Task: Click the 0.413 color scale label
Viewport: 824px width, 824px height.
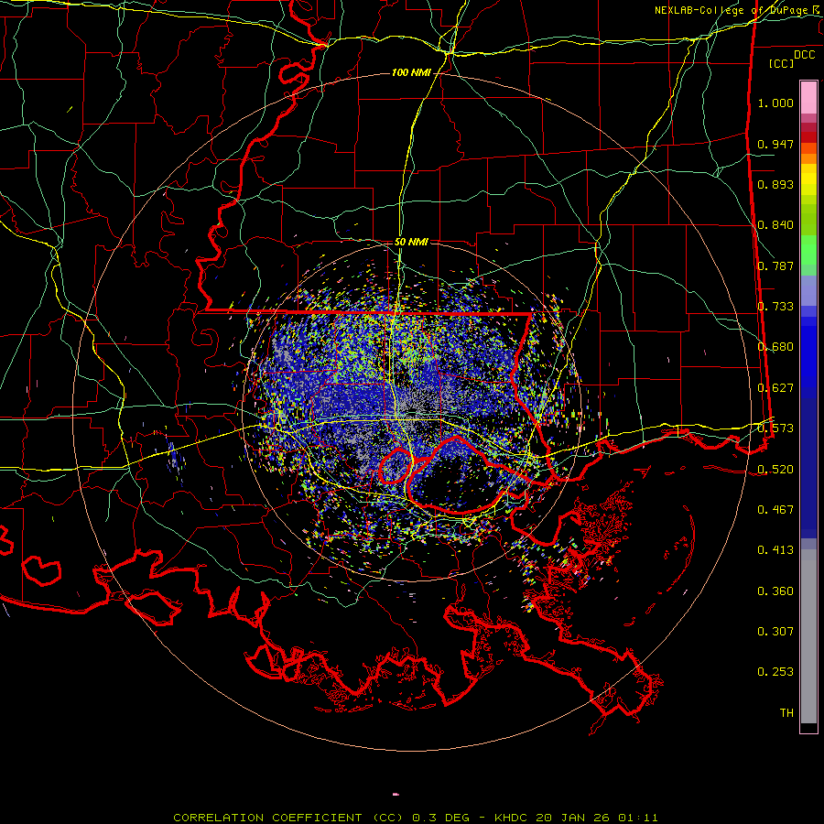Action: point(775,550)
